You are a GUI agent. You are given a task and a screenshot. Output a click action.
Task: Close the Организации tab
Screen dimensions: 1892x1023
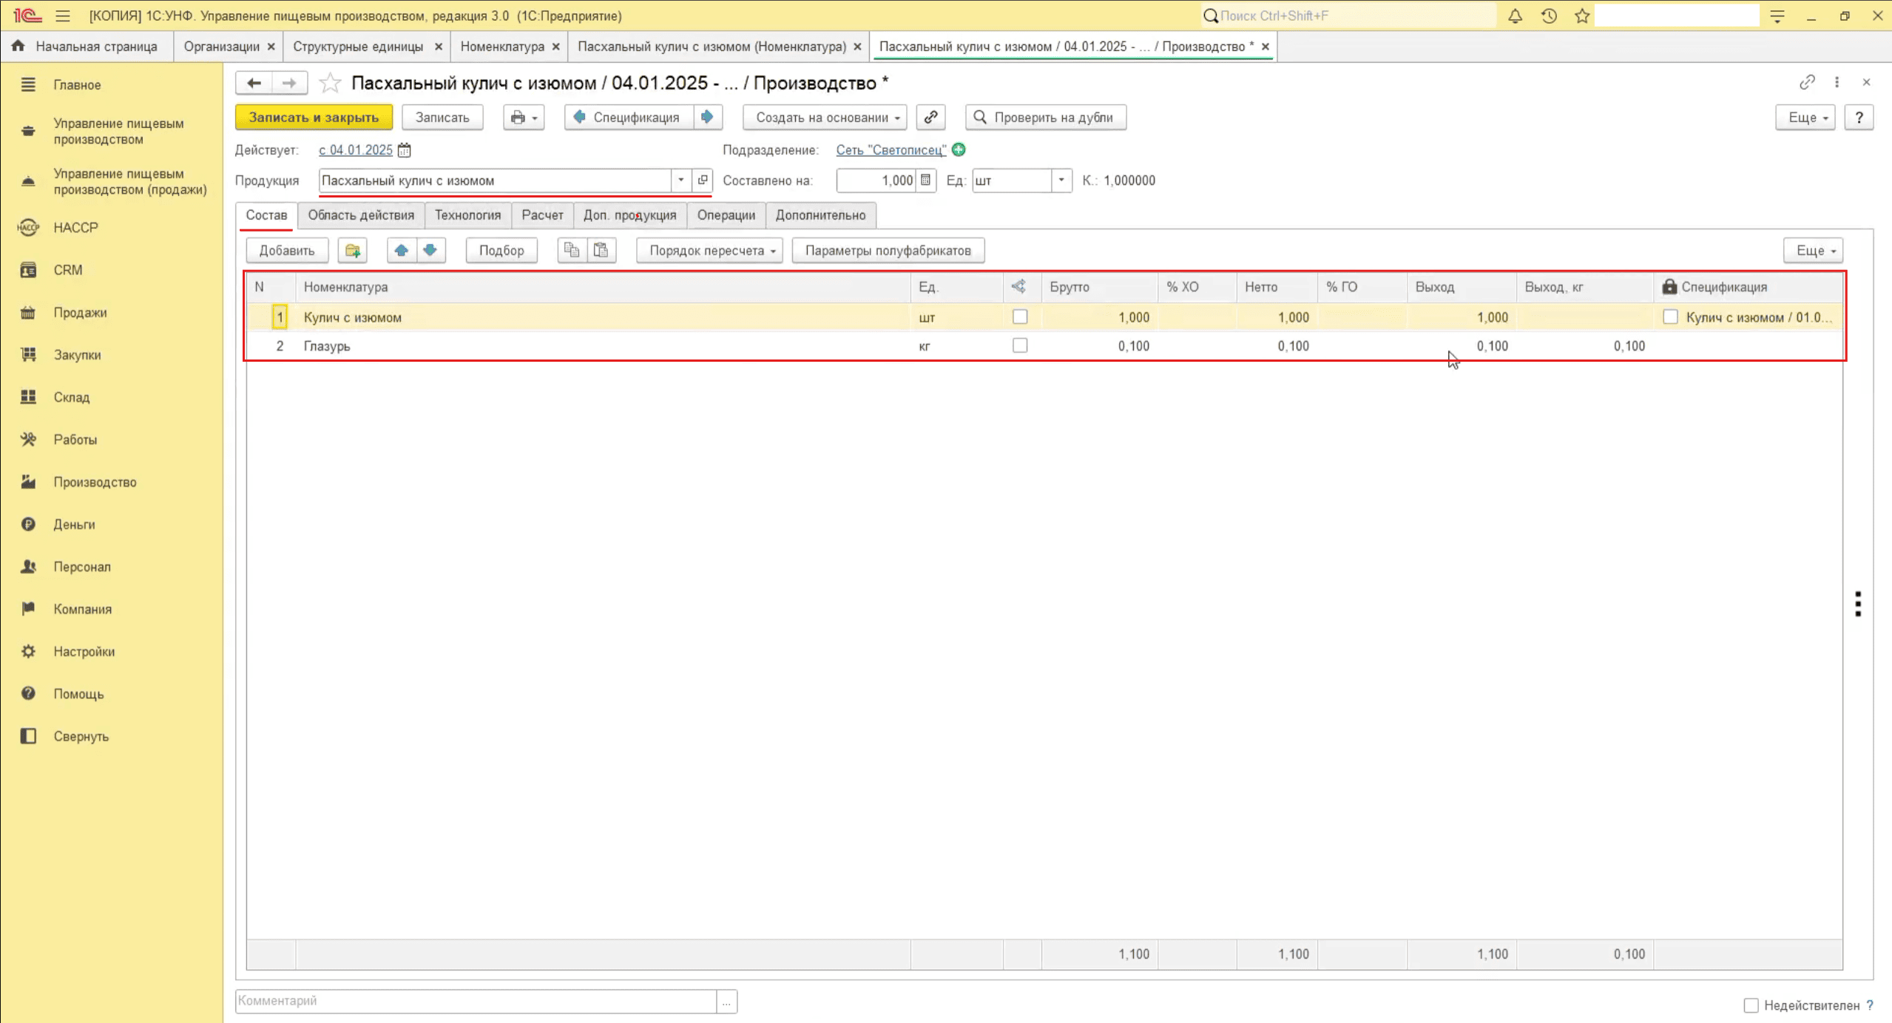(x=271, y=47)
